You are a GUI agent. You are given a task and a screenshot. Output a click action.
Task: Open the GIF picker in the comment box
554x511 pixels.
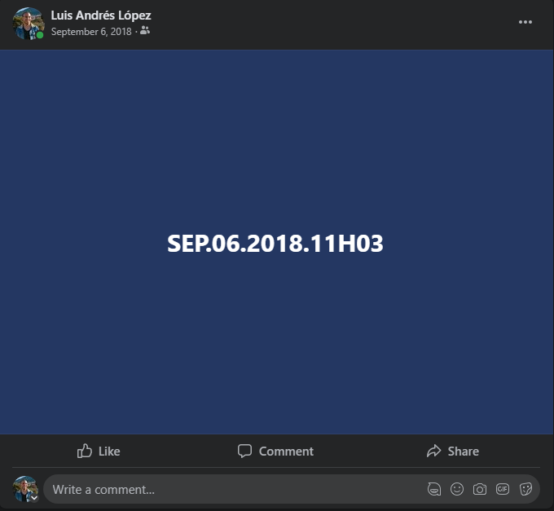[503, 489]
